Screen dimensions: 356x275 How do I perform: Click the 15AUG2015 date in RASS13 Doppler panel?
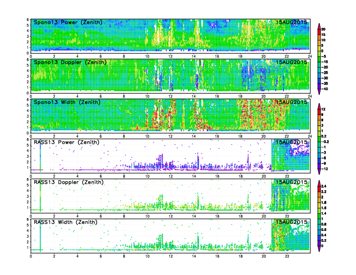point(292,182)
